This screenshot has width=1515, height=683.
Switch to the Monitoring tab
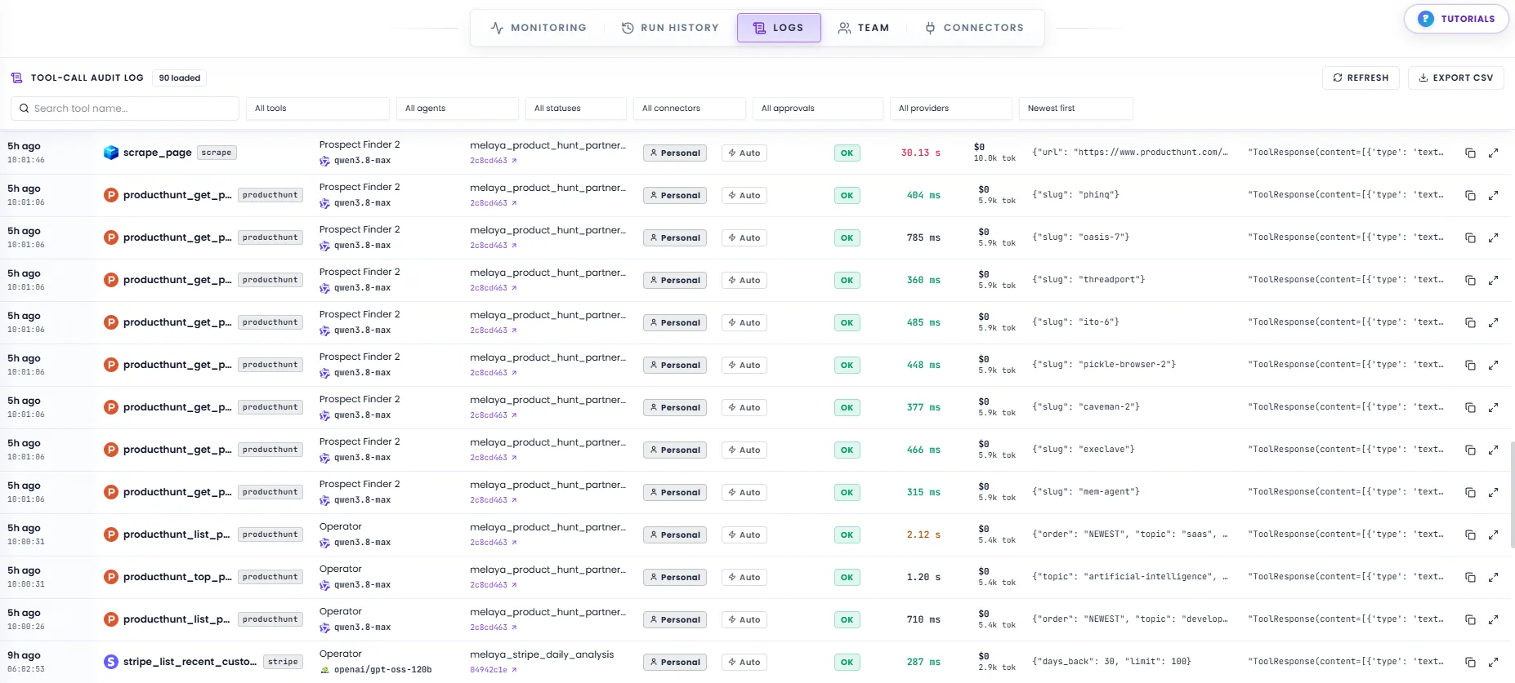[x=539, y=28]
